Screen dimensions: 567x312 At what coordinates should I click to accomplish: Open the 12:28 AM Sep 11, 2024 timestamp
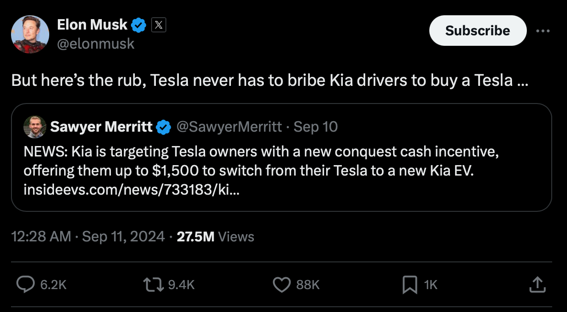coord(88,237)
